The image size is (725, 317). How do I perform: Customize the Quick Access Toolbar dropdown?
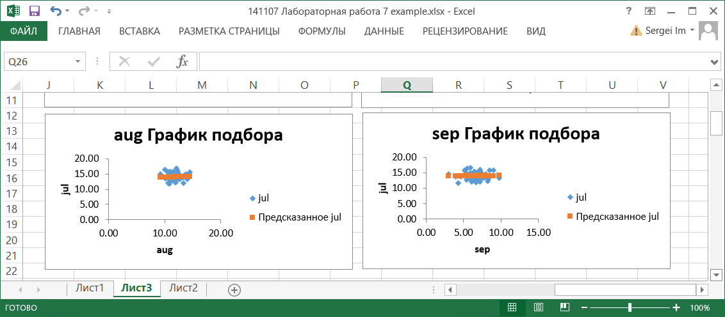pos(109,11)
